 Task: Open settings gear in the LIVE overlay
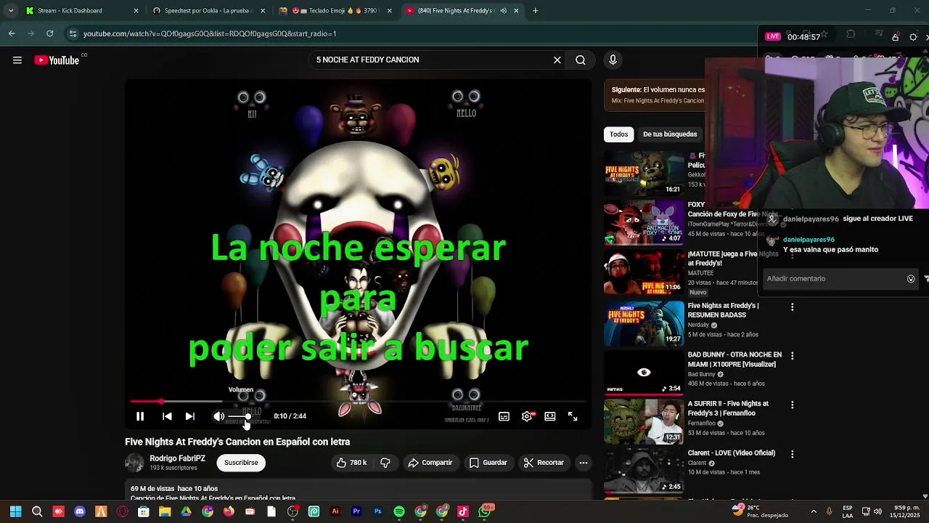pos(913,37)
